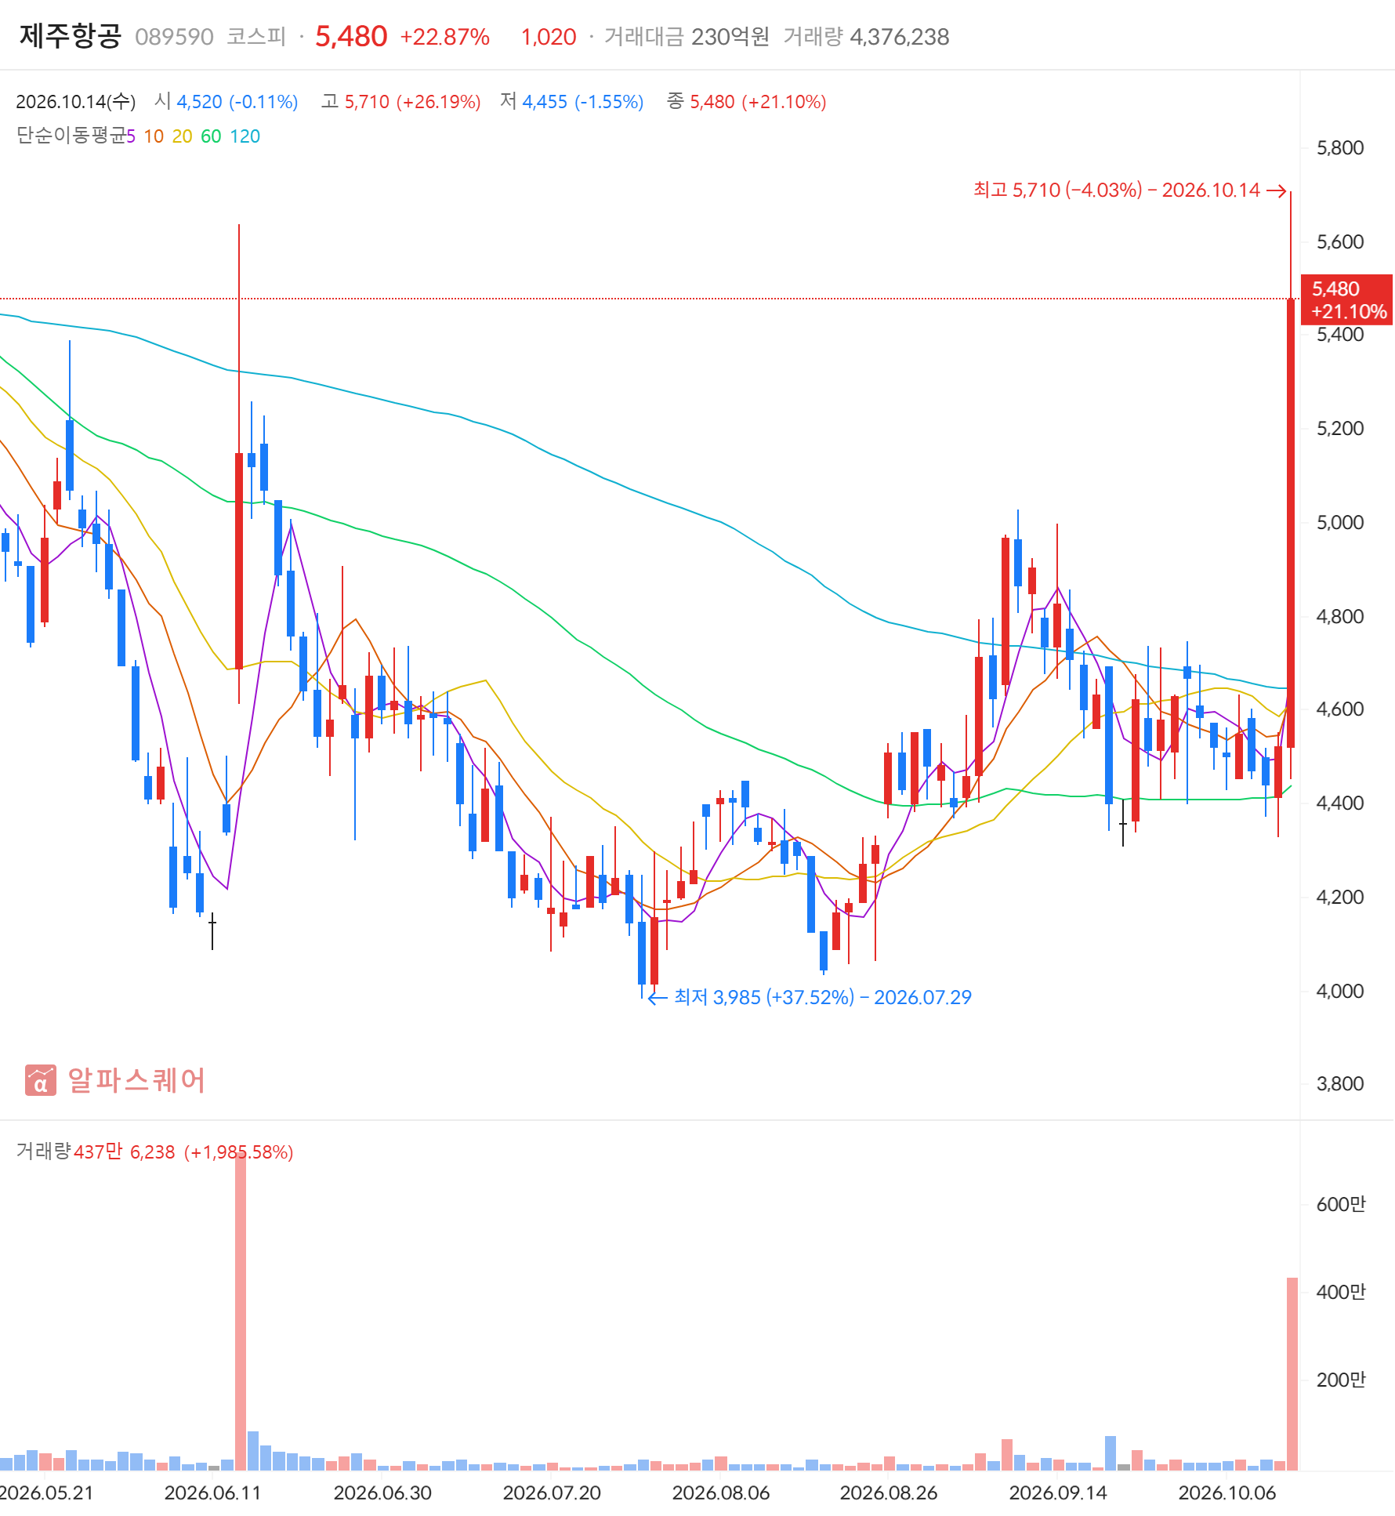Click the 4,000 price axis label
Image resolution: width=1395 pixels, height=1516 pixels.
pyautogui.click(x=1340, y=992)
